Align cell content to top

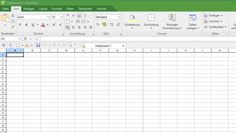(68, 15)
